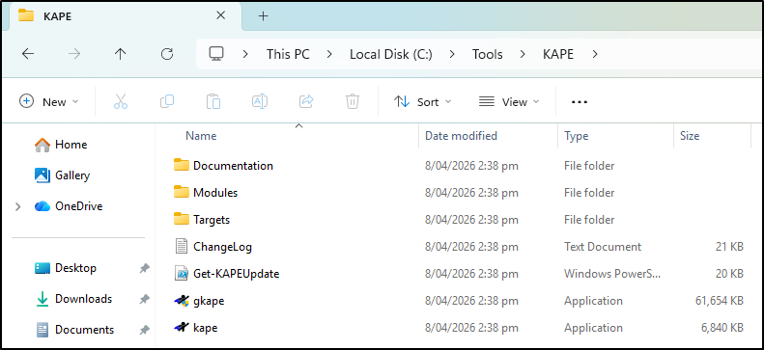Go to This PC breadcrumb
This screenshot has height=350, width=764.
(288, 54)
